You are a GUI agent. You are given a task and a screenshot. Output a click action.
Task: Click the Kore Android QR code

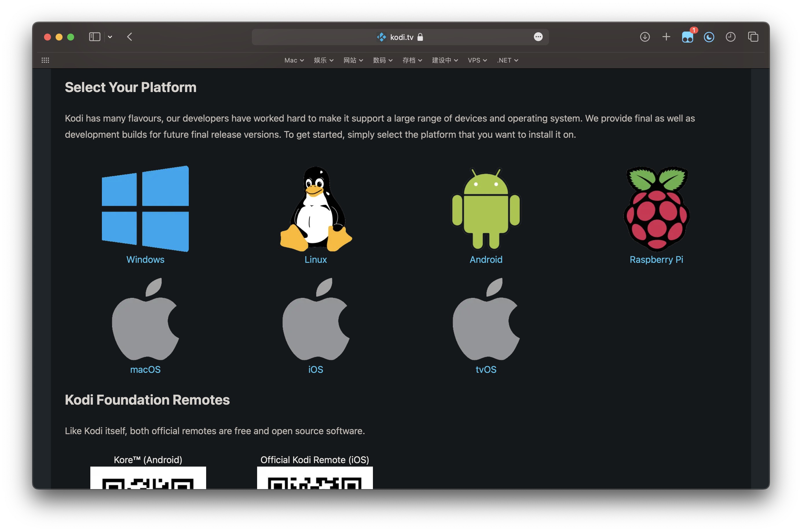pos(148,478)
